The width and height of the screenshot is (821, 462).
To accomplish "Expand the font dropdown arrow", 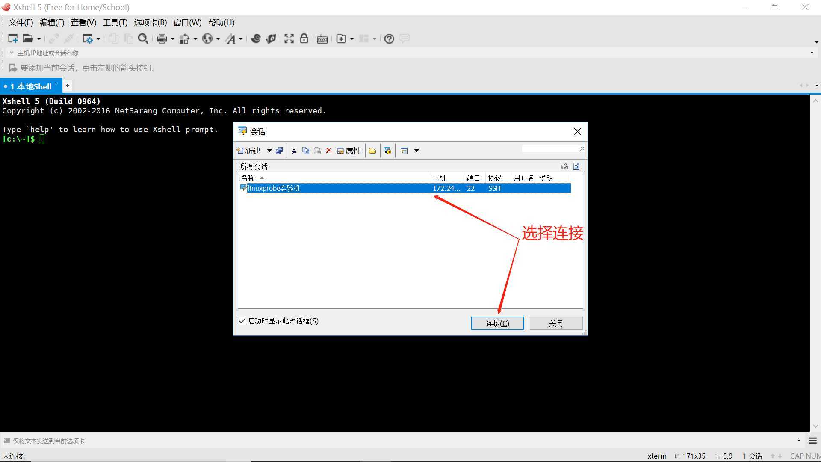I will (241, 38).
